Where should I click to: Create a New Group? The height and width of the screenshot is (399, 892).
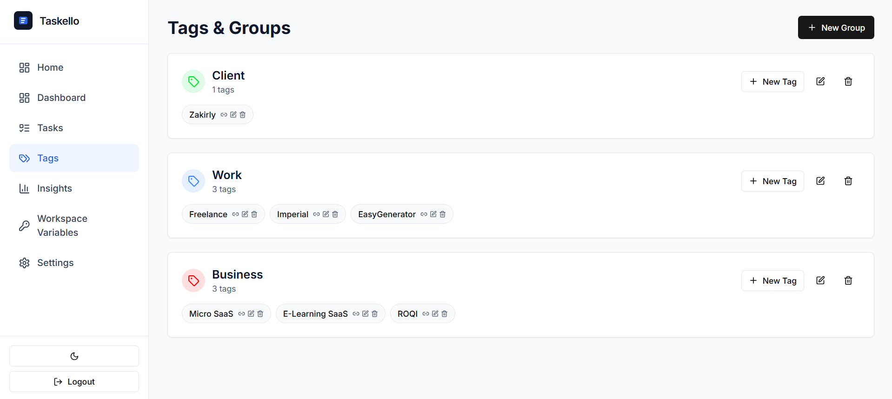[x=836, y=27]
